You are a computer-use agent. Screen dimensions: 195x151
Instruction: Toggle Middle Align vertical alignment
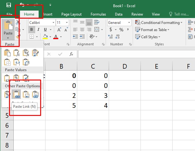pyautogui.click(x=82, y=22)
